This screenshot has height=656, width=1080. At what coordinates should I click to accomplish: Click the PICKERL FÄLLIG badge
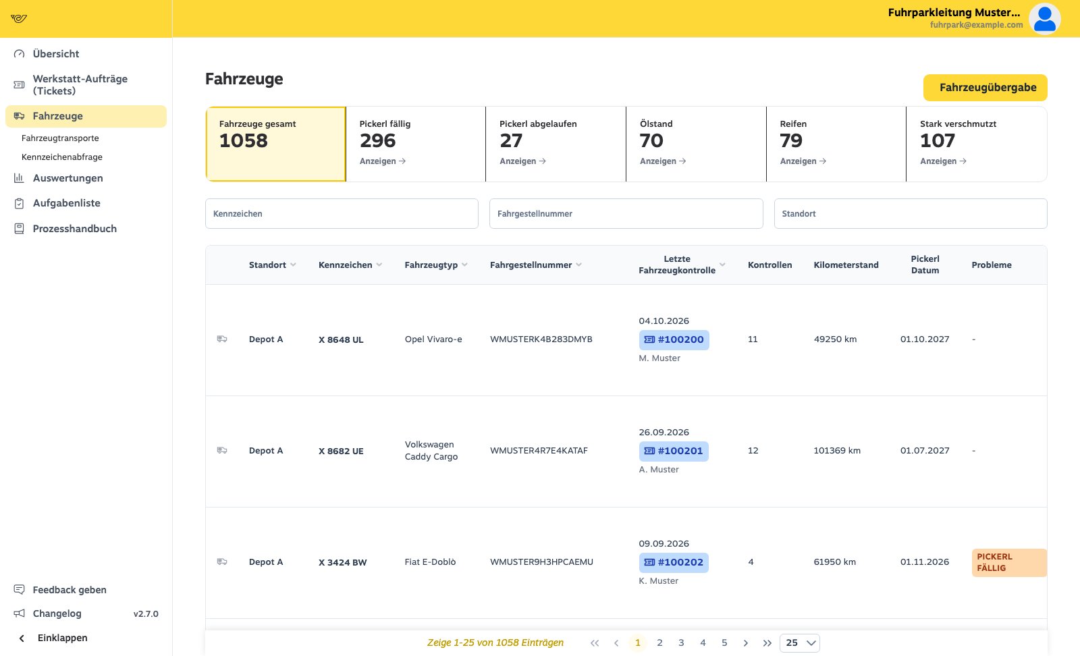click(1009, 563)
